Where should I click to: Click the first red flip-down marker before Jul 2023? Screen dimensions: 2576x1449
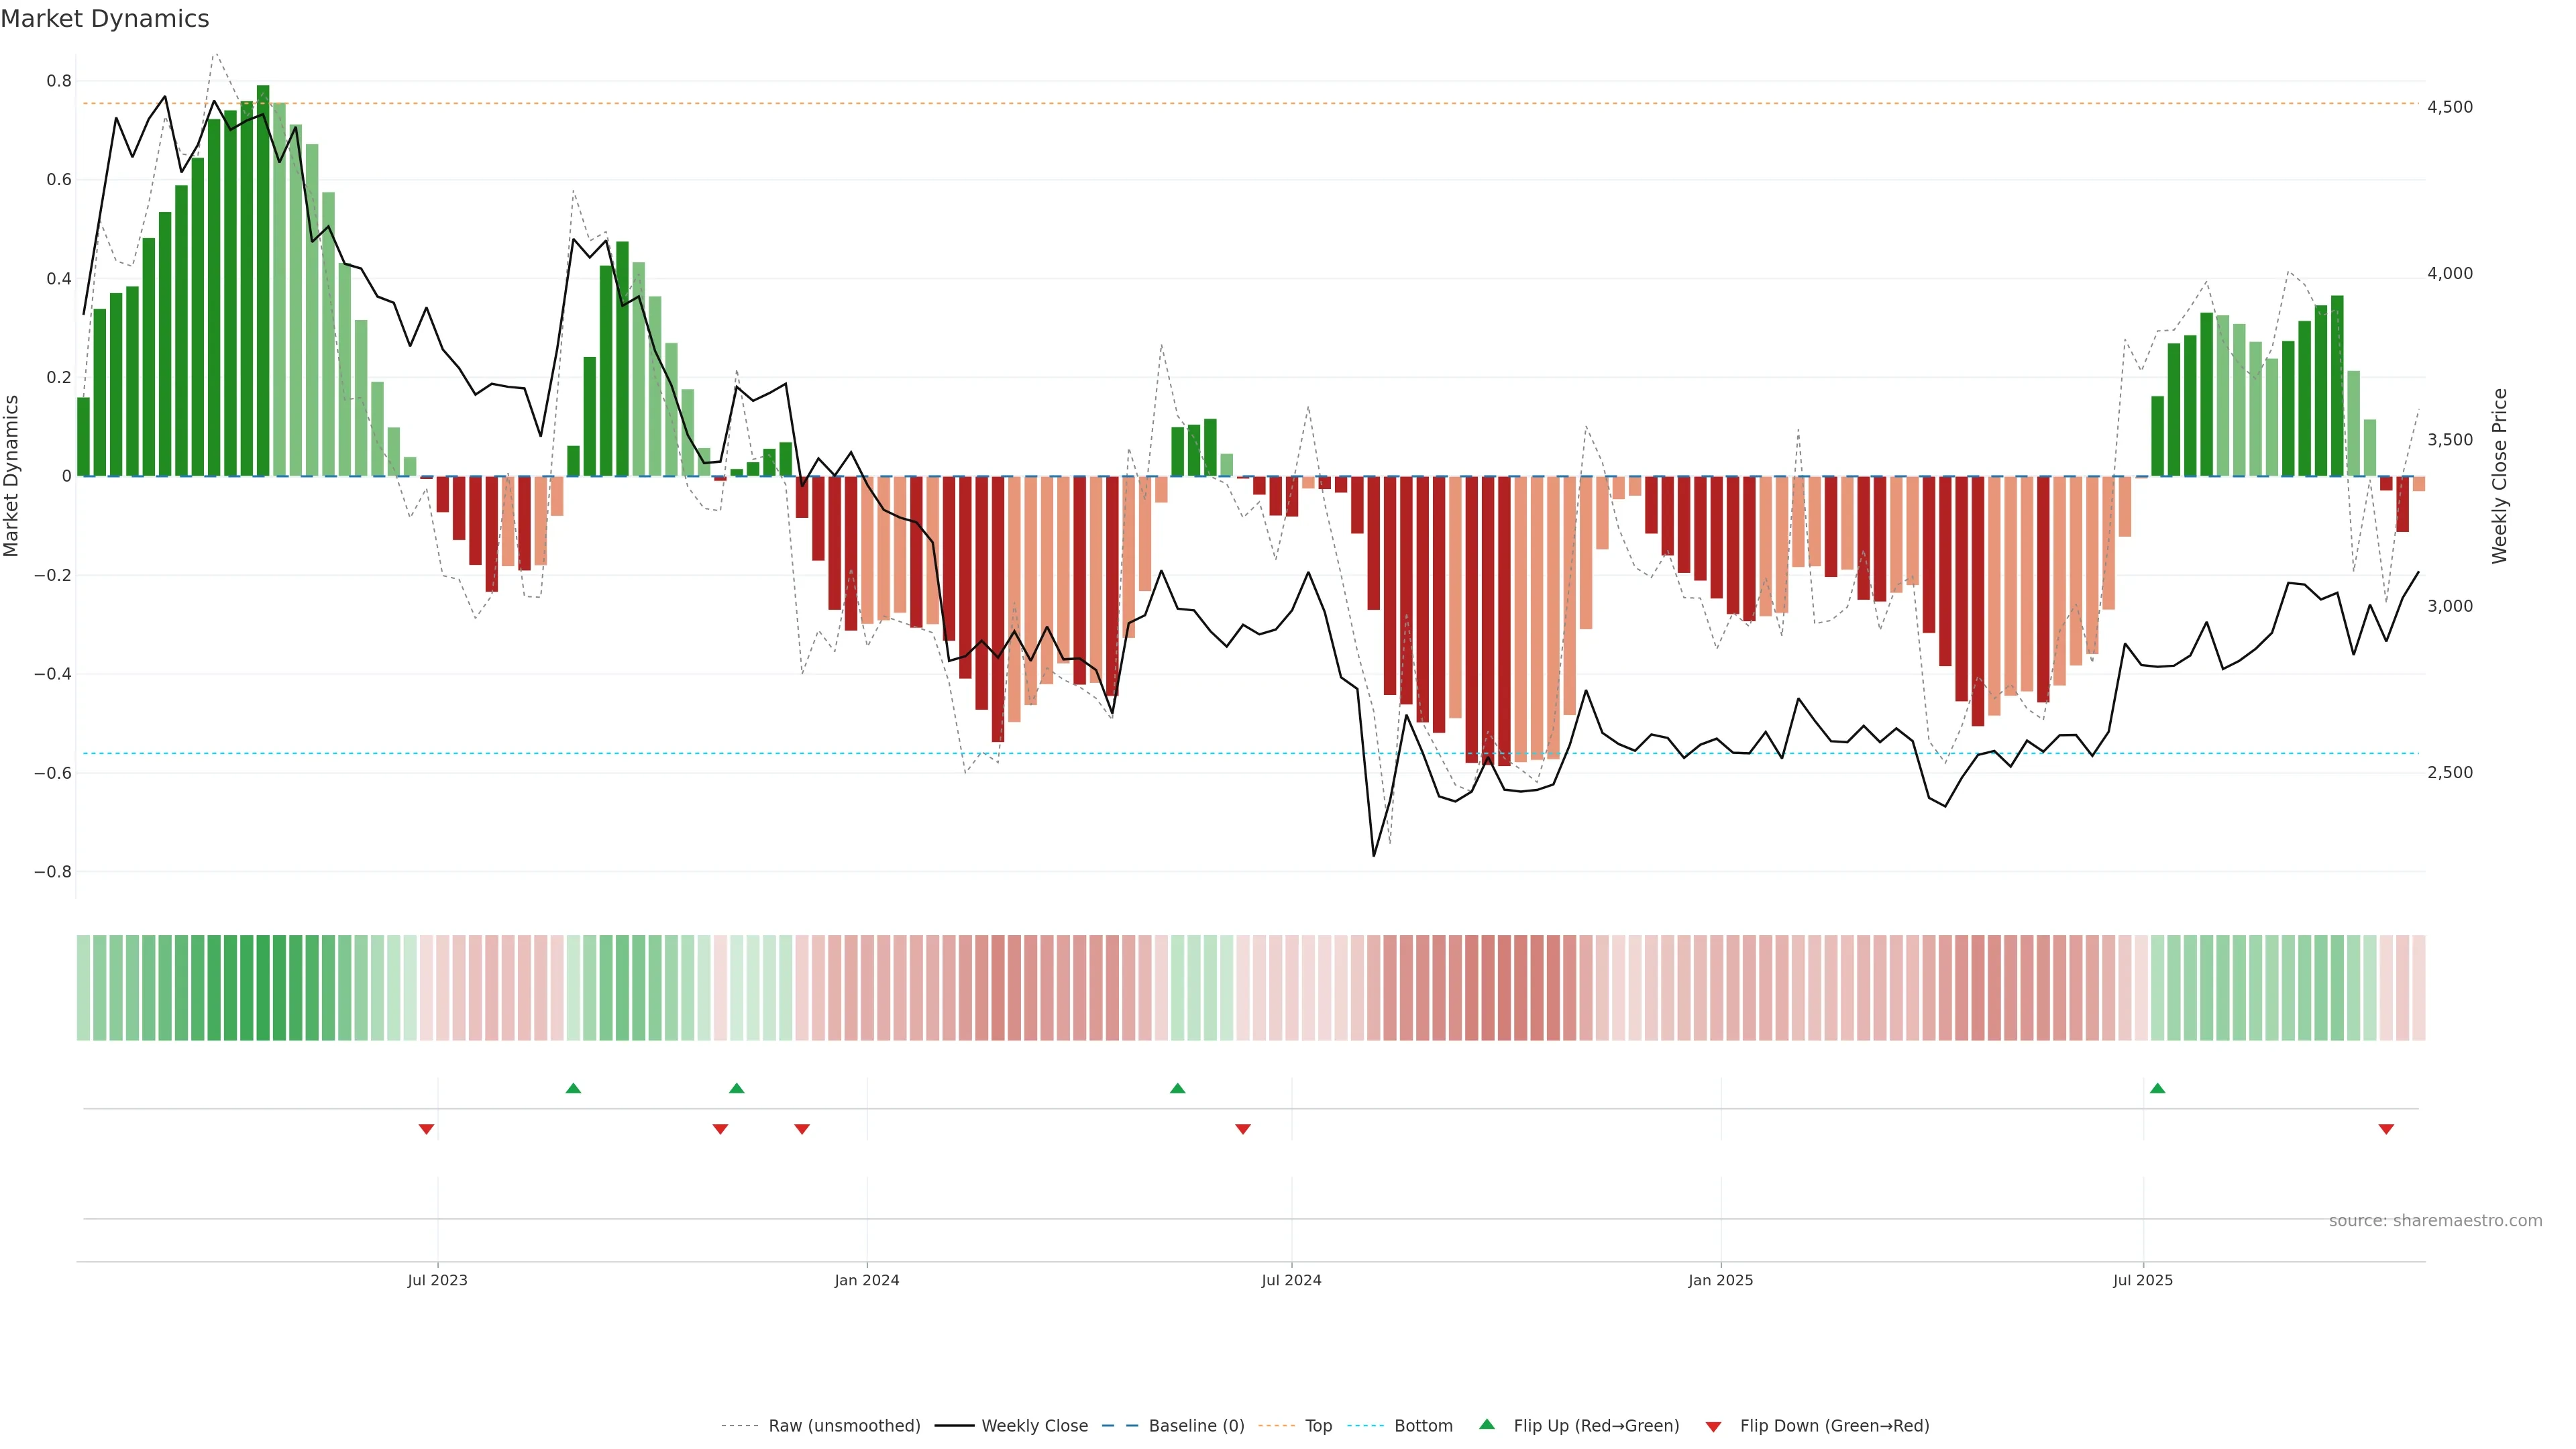point(426,1129)
